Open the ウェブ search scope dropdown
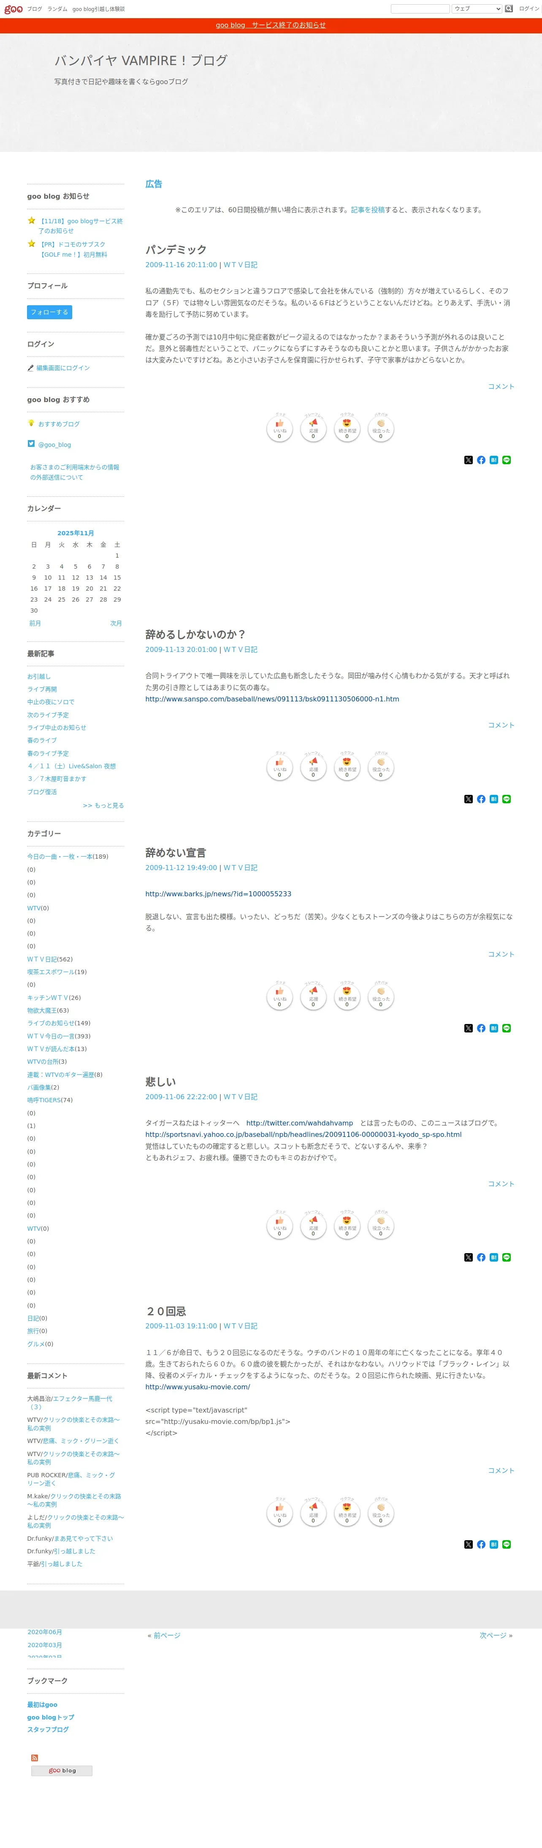 (477, 8)
